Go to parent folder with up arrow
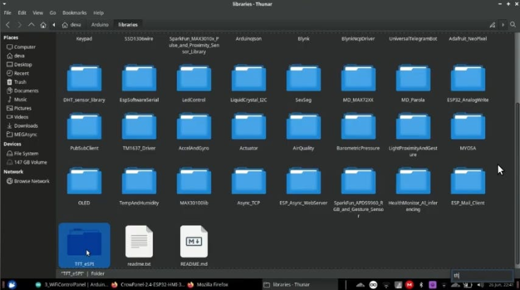 pos(31,25)
